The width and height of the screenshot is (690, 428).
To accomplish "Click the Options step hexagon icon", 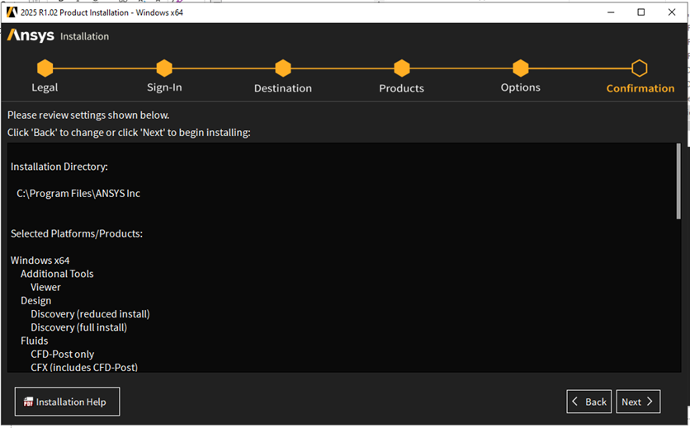I will pyautogui.click(x=520, y=68).
